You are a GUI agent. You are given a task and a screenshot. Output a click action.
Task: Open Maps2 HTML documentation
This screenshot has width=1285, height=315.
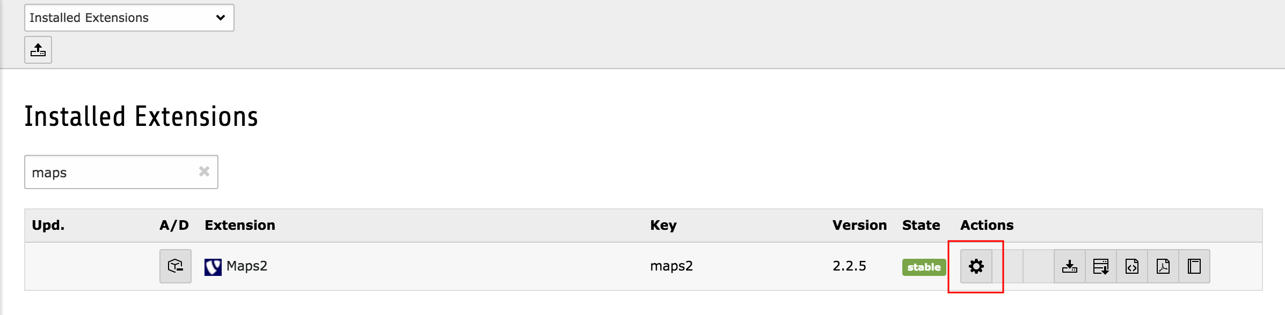click(x=1132, y=266)
